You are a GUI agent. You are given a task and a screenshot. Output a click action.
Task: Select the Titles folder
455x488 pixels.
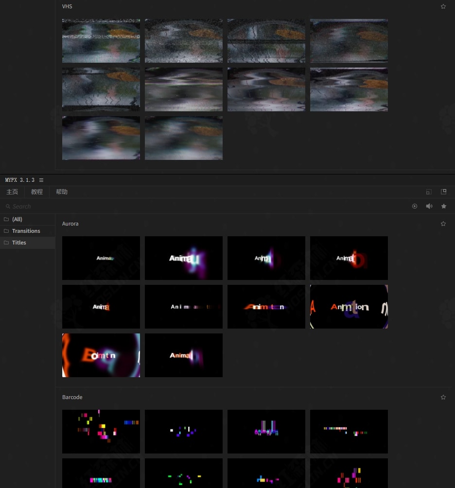27,243
